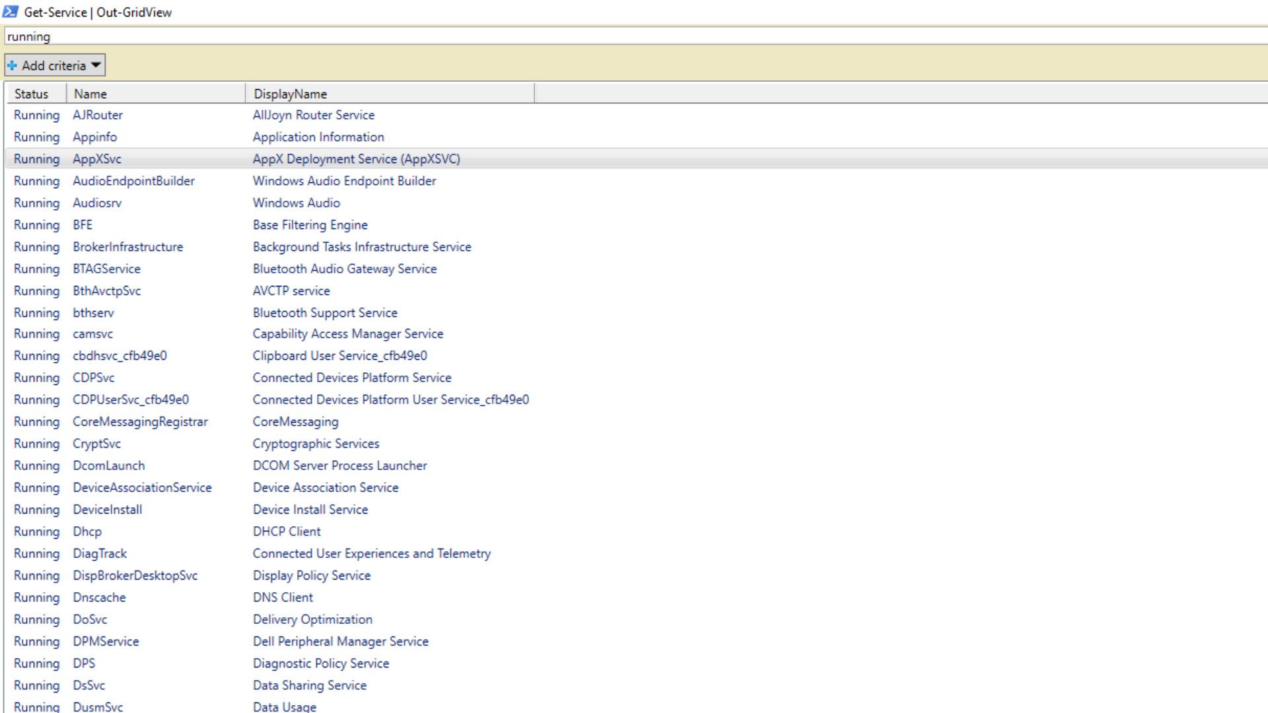Image resolution: width=1268 pixels, height=713 pixels.
Task: Click 'Application Information' display name
Action: (x=318, y=137)
